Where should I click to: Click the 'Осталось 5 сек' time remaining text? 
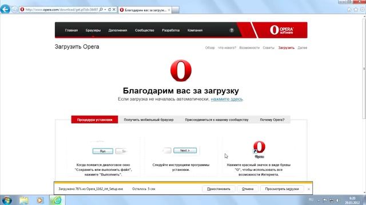click(144, 189)
